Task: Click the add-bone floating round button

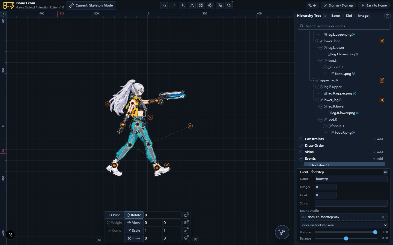Action: [282, 232]
